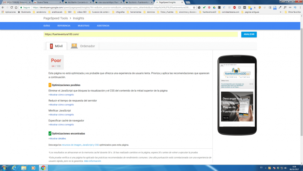Open the Bookmarks star folder in the bar
The width and height of the screenshot is (303, 171).
click(24, 12)
